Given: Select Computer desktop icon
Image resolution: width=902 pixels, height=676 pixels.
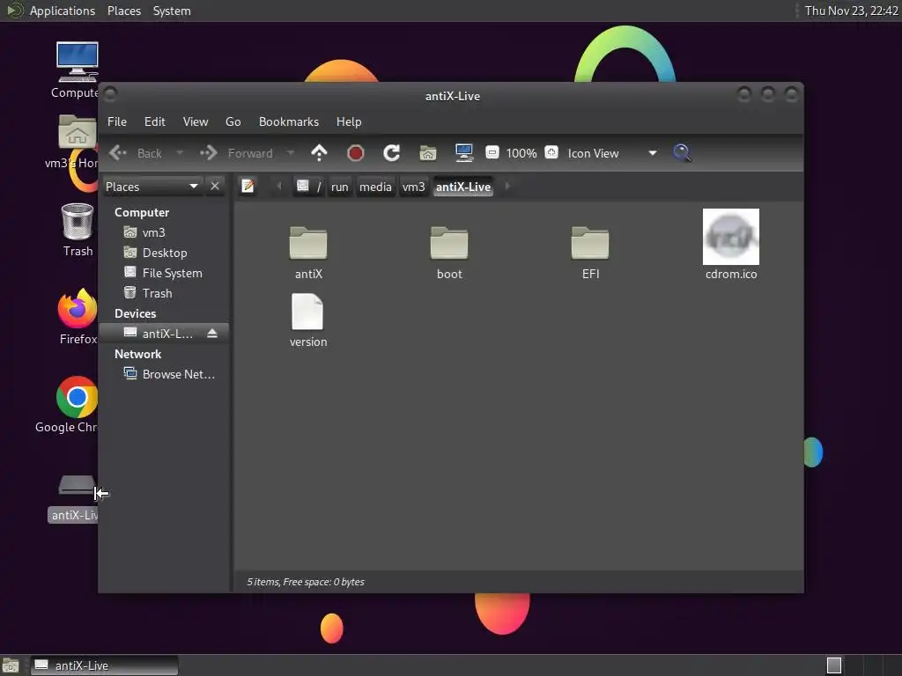Looking at the screenshot, I should click(x=77, y=70).
